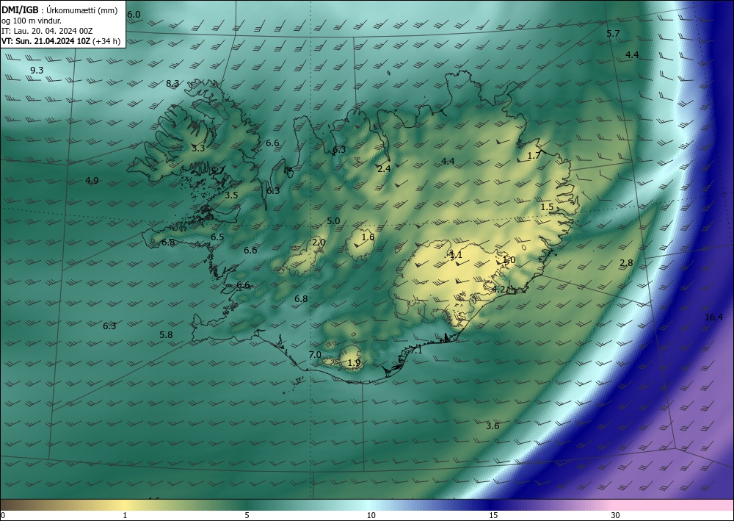Click the 6.0 value beside the title box
Image resolution: width=734 pixels, height=521 pixels.
pos(134,15)
